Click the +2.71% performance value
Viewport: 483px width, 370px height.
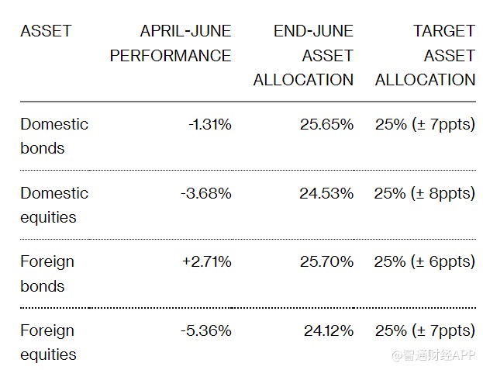[207, 261]
